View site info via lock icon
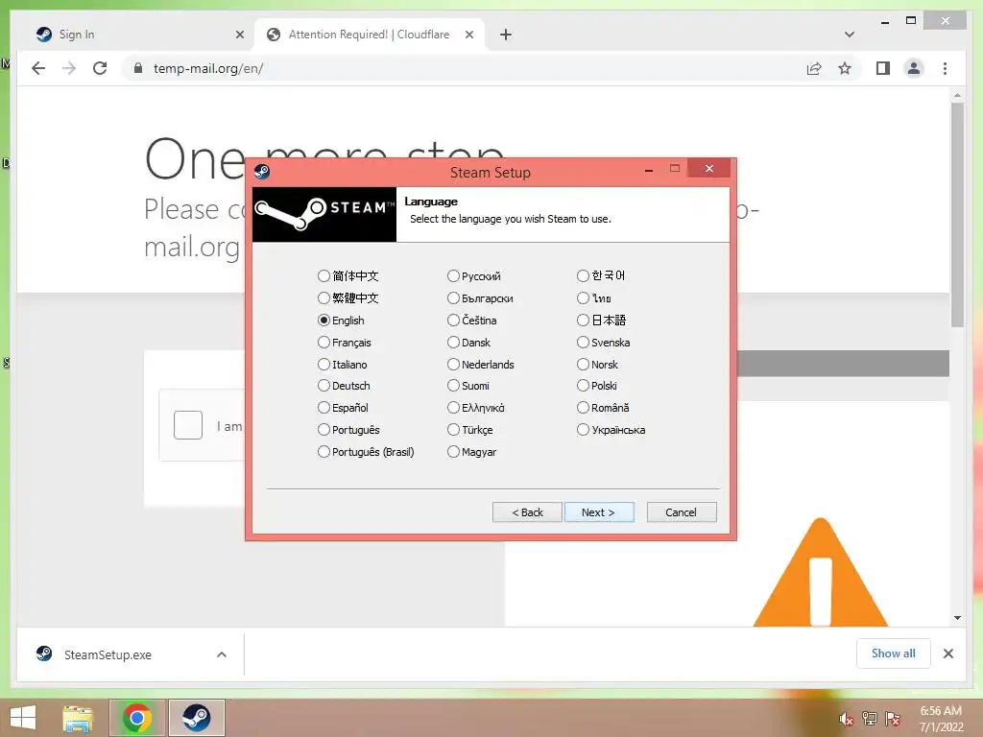 [x=138, y=68]
